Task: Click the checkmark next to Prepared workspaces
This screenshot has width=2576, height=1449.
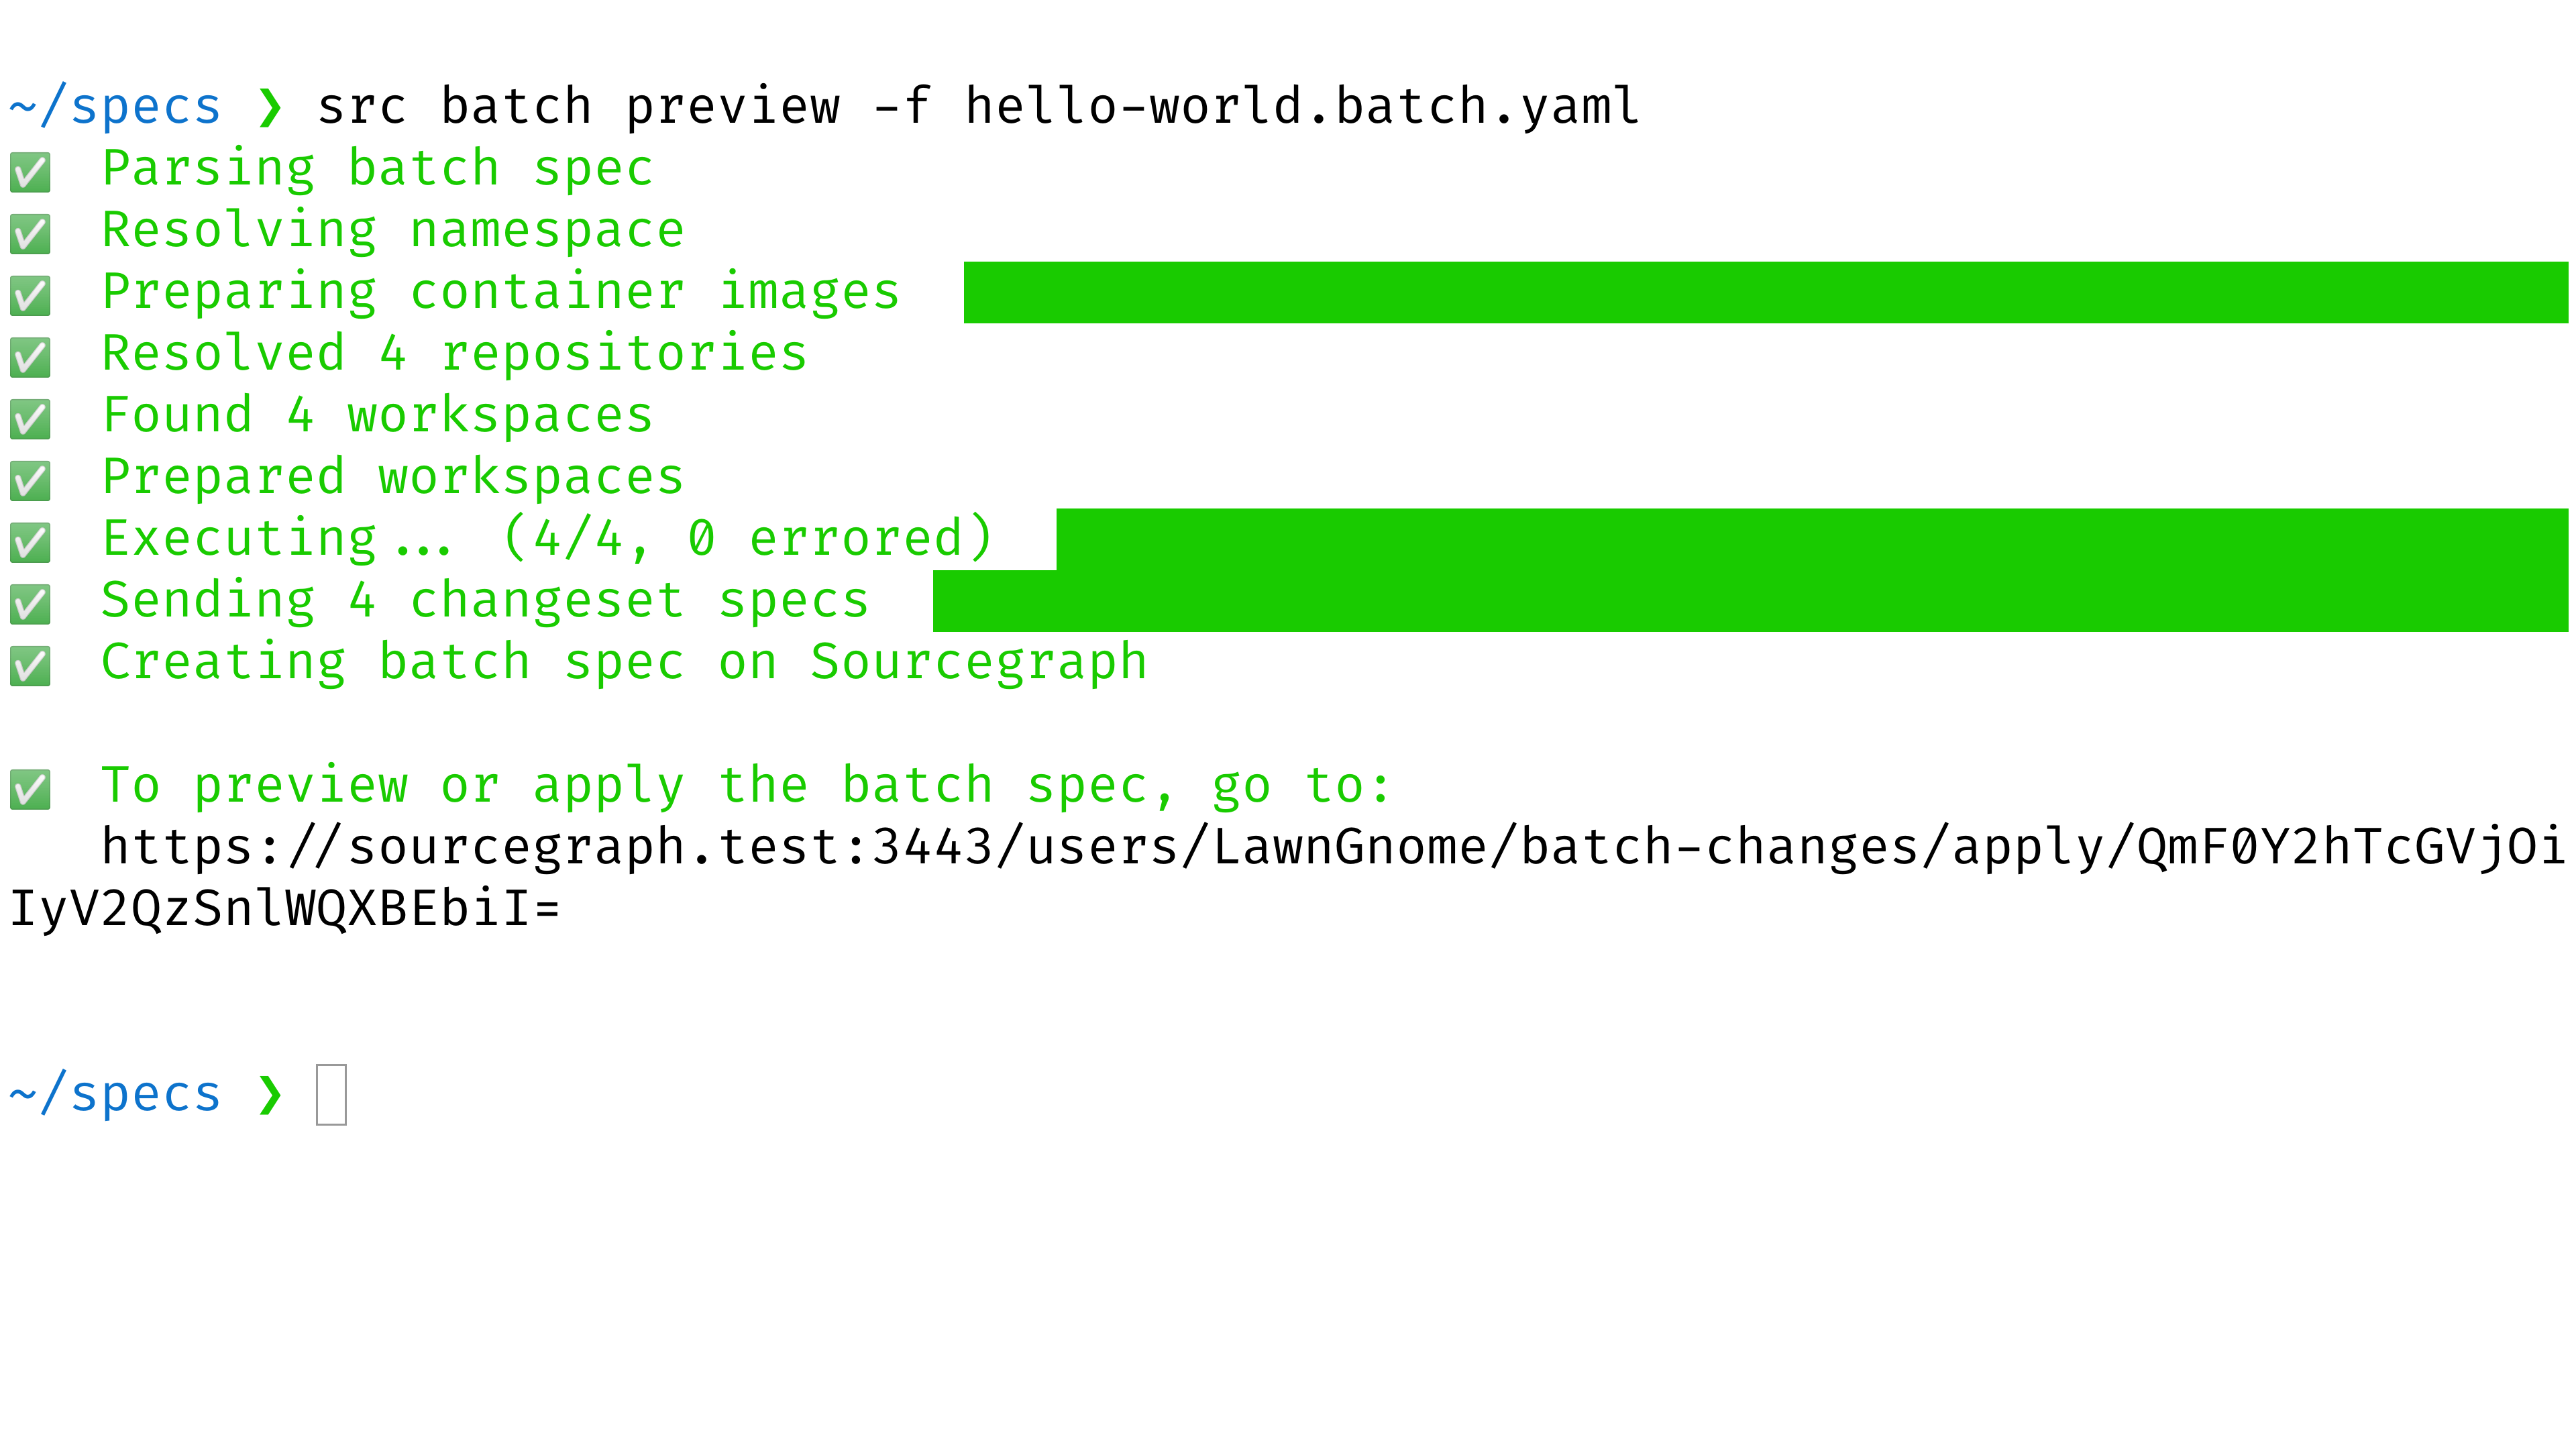Action: point(30,480)
